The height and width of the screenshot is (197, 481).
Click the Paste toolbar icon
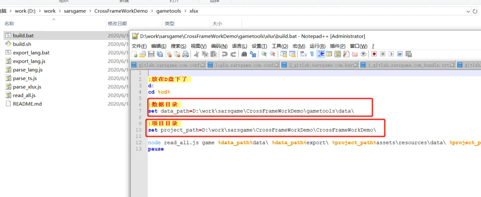coord(214,54)
